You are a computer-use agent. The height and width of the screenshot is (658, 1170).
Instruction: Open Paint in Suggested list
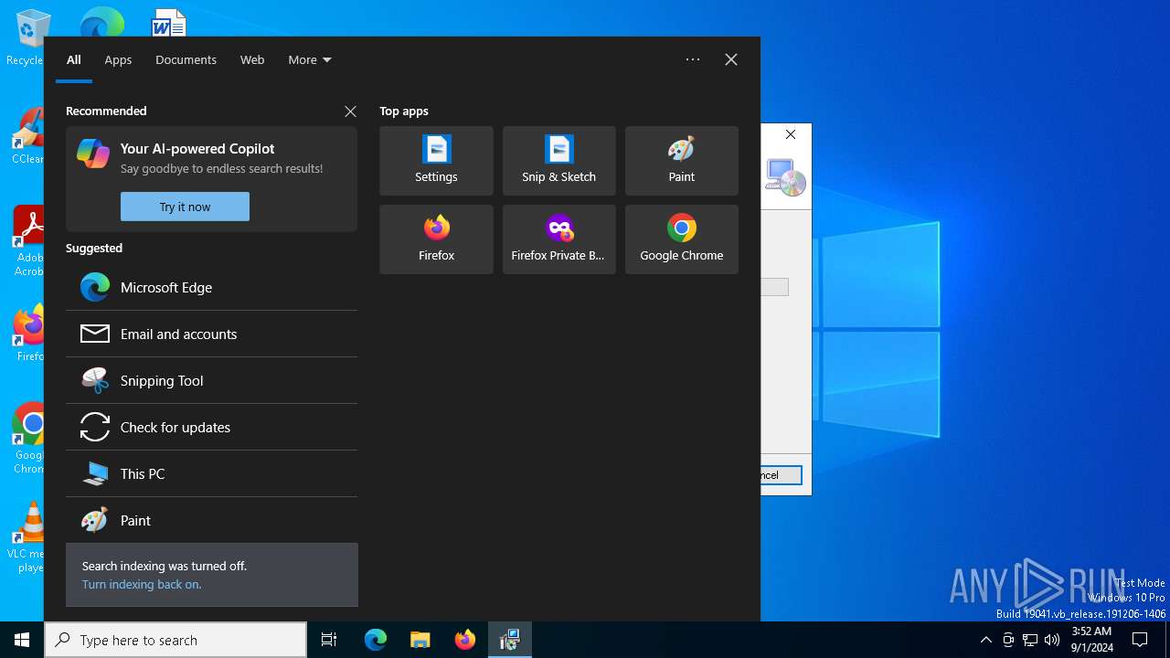[x=211, y=520]
